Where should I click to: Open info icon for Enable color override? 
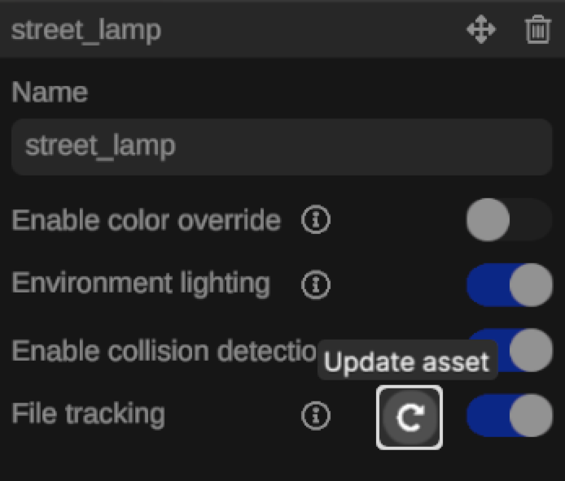click(x=315, y=219)
